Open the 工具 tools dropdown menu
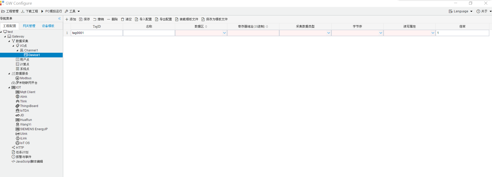 72,11
